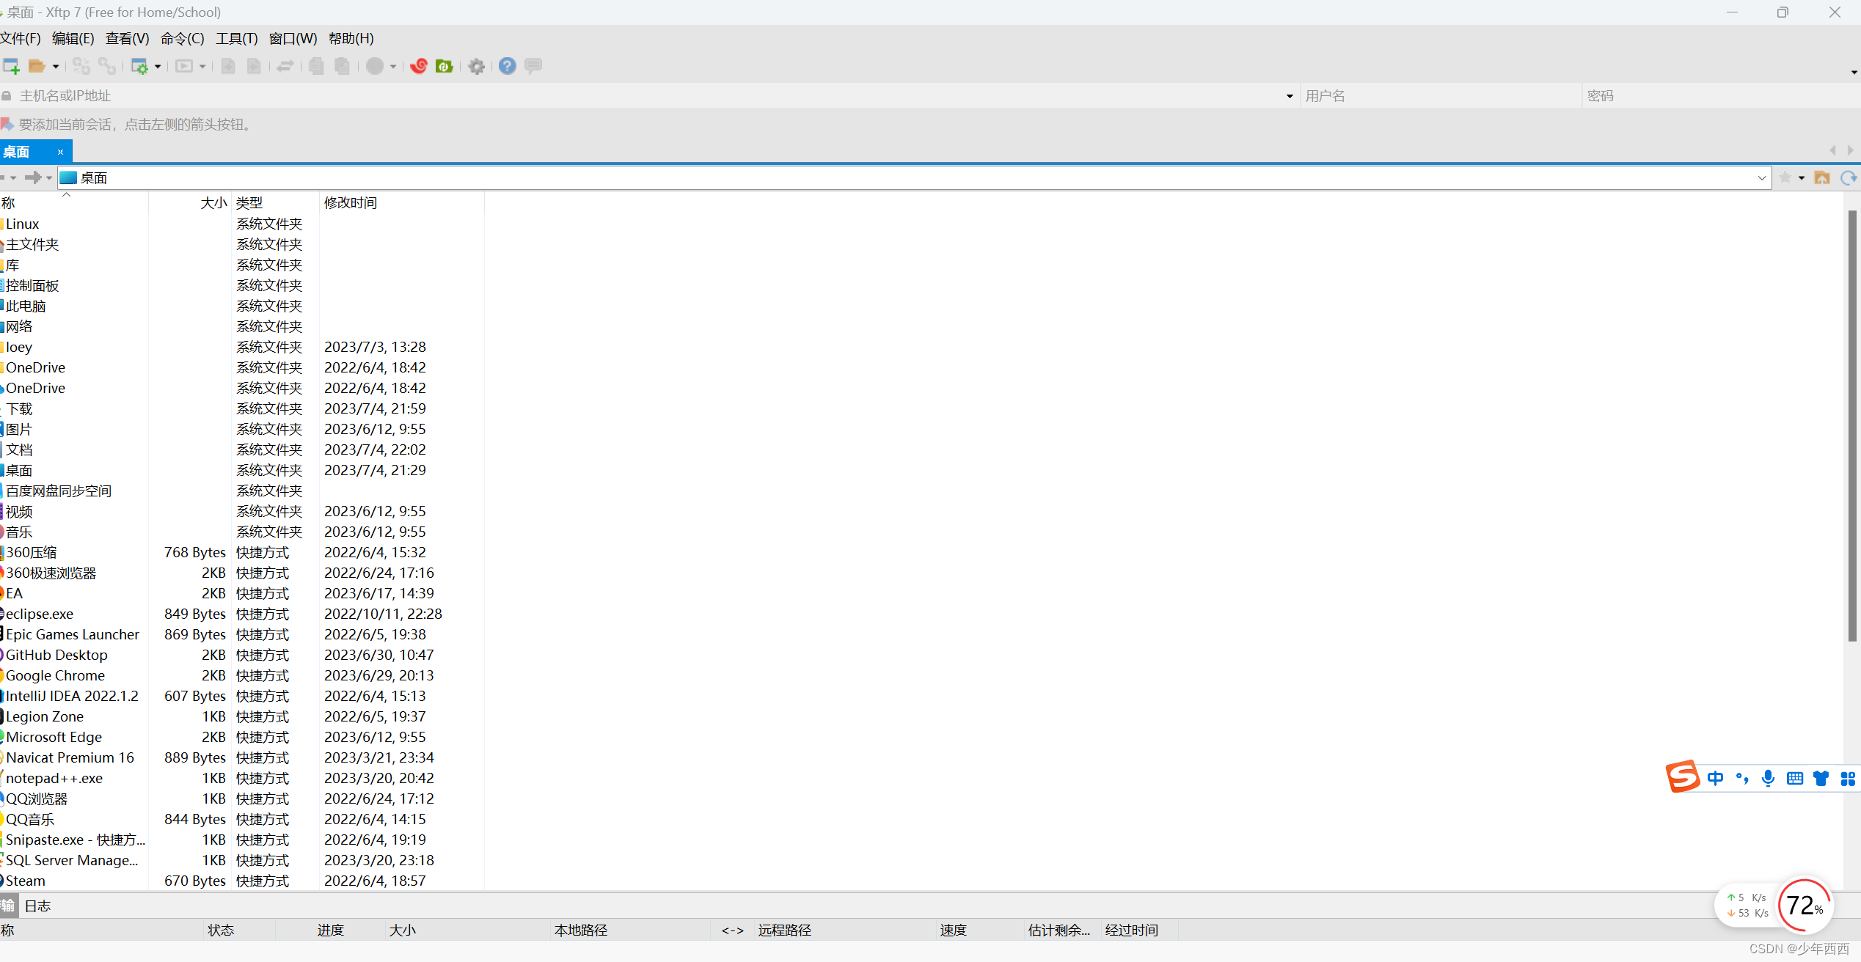Click the Open Session folder icon

click(x=37, y=66)
